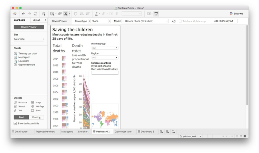259x153 pixels.
Task: Click the new dashboard tab icon
Action: coord(167,132)
